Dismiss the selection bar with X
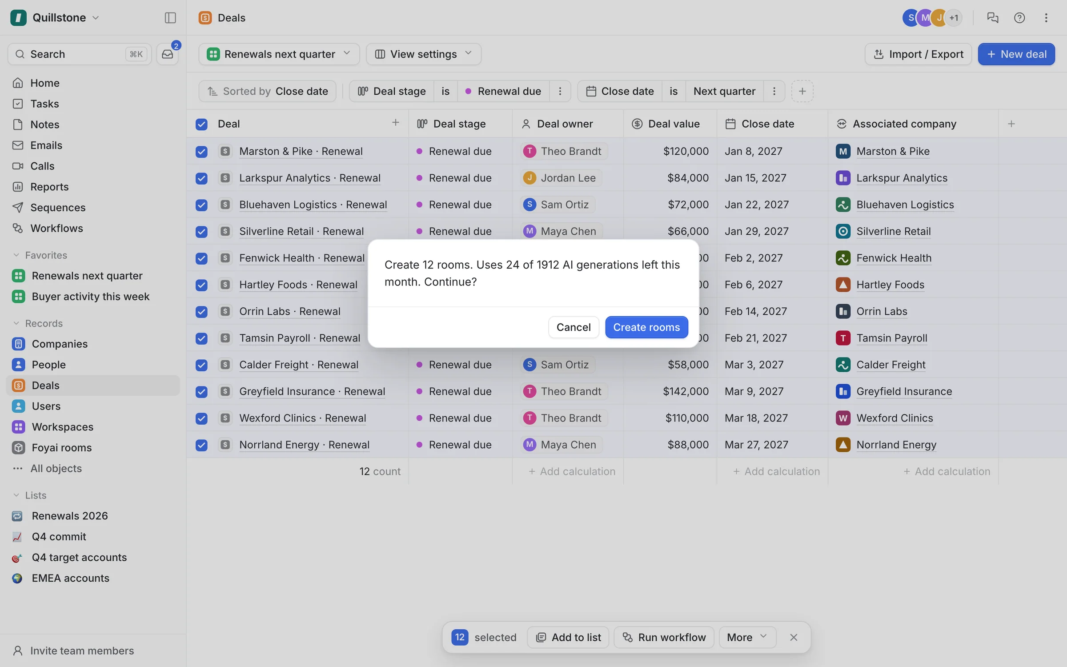The height and width of the screenshot is (667, 1067). pyautogui.click(x=794, y=637)
